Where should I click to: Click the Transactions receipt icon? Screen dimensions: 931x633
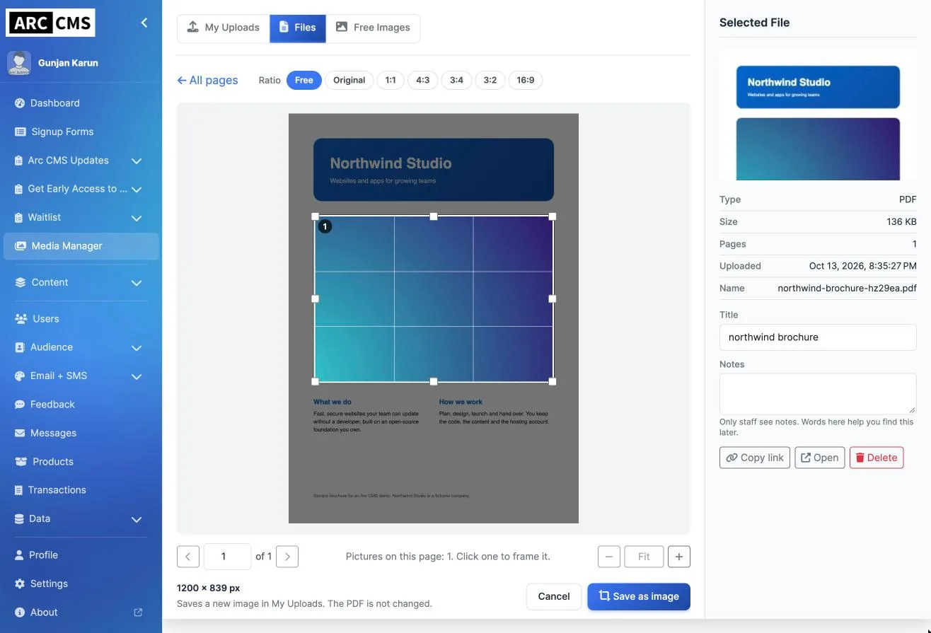point(19,490)
